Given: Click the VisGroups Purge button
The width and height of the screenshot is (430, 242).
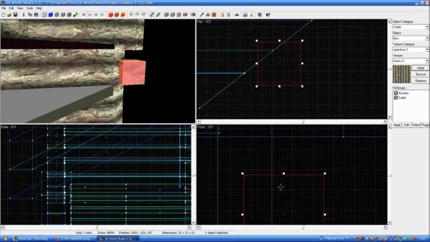Looking at the screenshot, I should coord(425,125).
